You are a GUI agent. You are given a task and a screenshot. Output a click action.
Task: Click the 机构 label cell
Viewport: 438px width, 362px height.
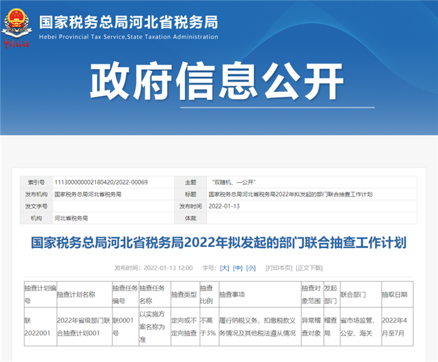(x=36, y=219)
